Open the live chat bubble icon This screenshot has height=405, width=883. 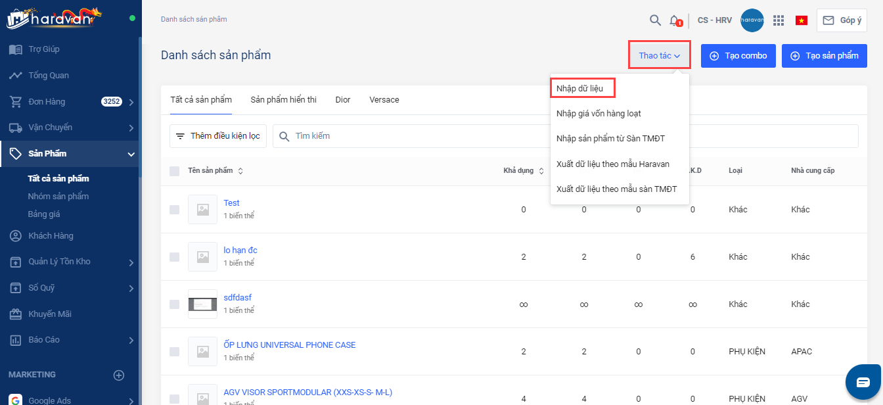863,382
